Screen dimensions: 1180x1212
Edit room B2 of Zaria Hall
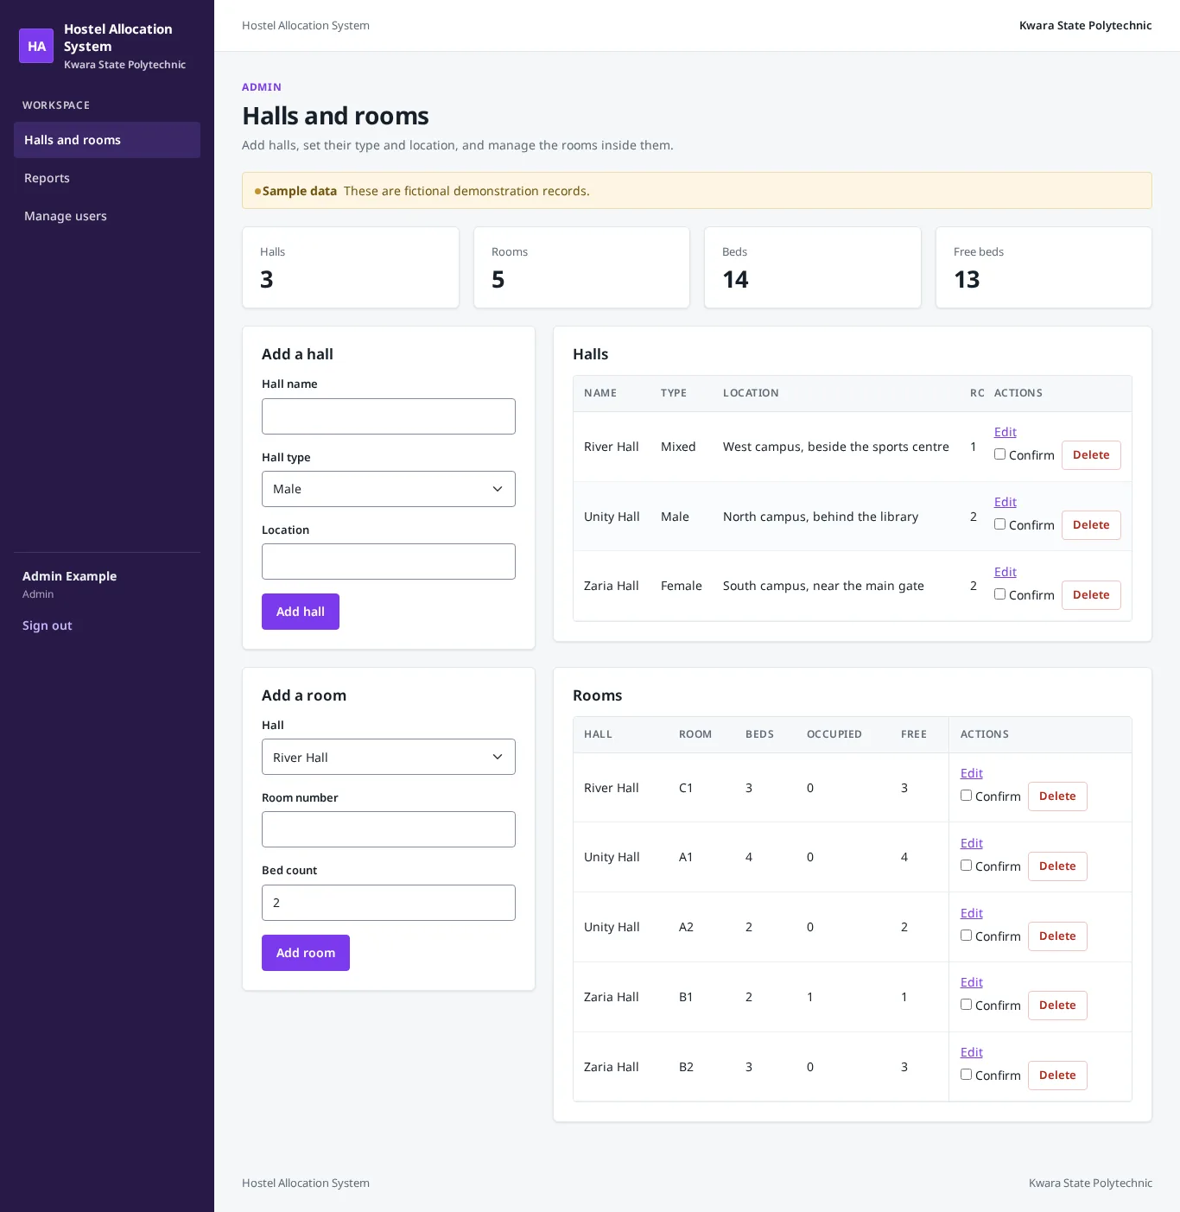click(x=972, y=1052)
